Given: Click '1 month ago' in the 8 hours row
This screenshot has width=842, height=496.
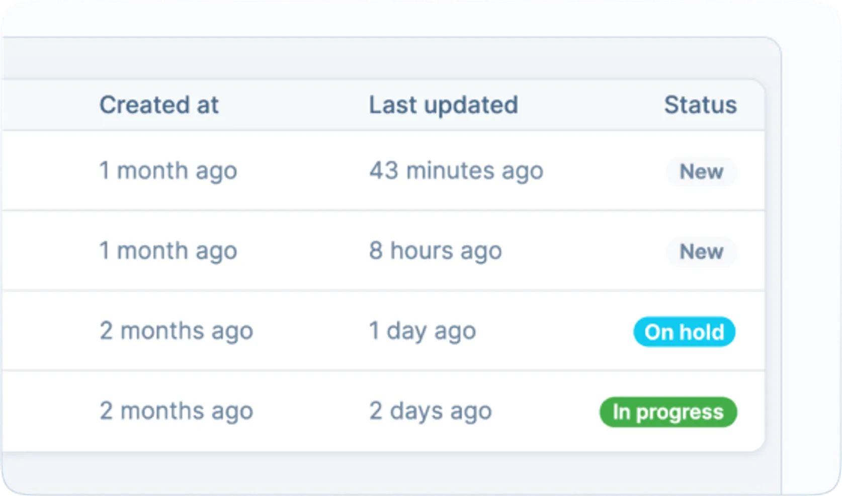Looking at the screenshot, I should click(x=168, y=251).
